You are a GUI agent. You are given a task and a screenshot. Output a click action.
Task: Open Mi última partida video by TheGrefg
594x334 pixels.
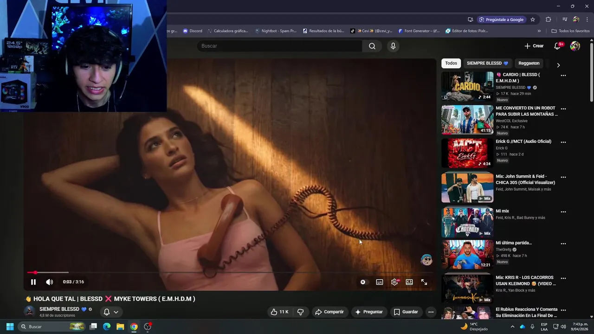[x=467, y=254]
